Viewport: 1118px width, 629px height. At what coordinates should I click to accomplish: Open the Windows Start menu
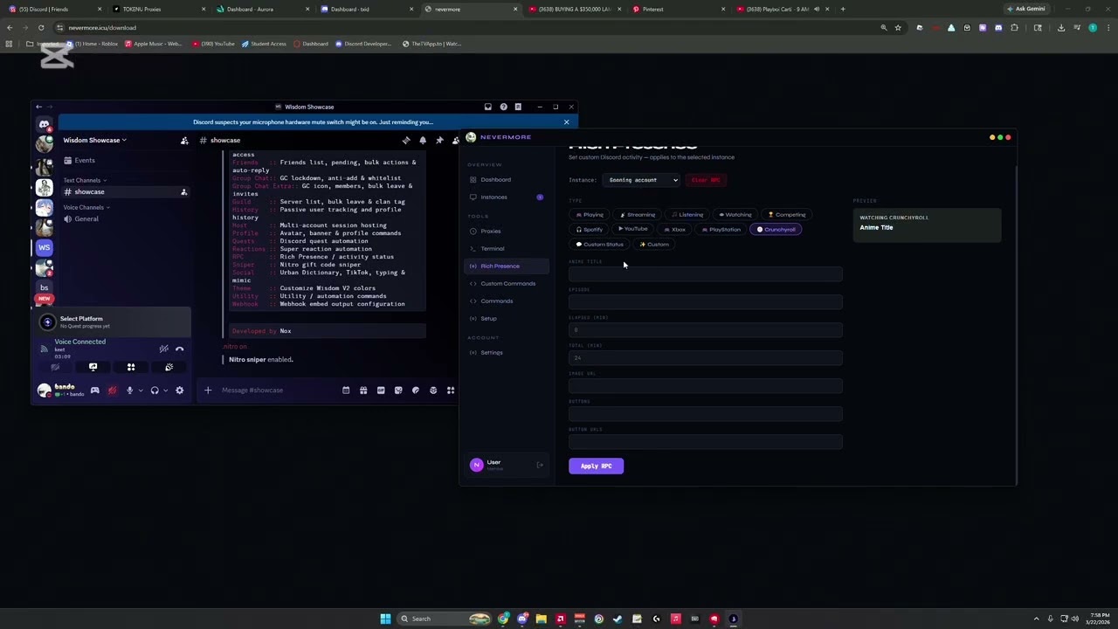point(385,619)
